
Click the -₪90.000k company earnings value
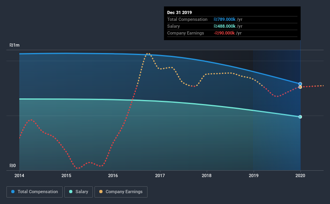point(228,33)
